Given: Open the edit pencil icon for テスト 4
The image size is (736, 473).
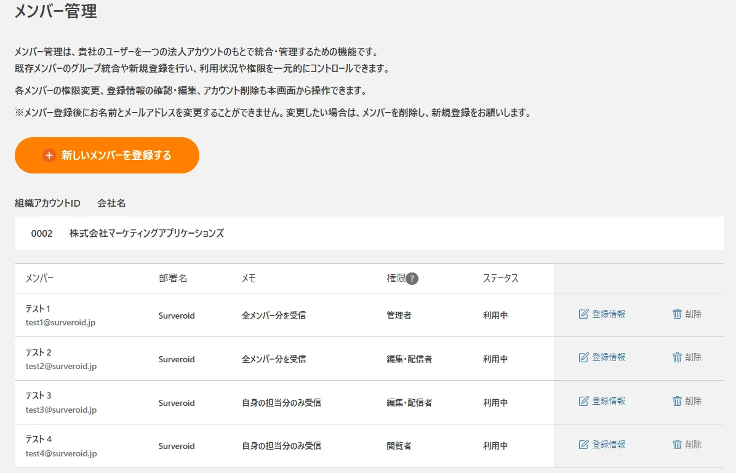Looking at the screenshot, I should point(583,445).
